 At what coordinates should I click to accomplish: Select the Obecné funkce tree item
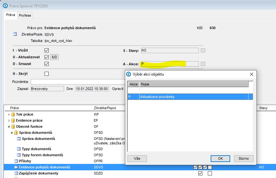click(x=29, y=126)
